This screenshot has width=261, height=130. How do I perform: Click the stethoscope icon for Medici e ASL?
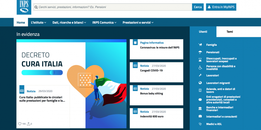[200, 124]
